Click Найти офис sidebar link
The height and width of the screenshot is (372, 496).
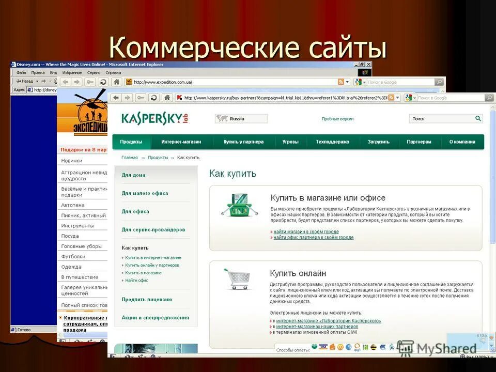point(136,280)
